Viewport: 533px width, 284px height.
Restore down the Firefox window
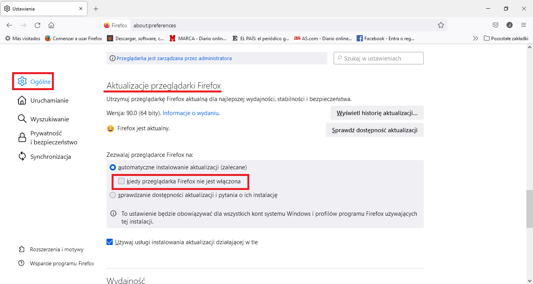tap(506, 9)
